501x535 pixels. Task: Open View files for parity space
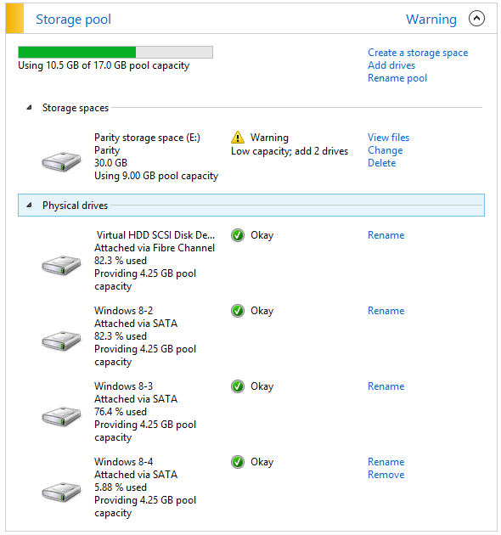pyautogui.click(x=388, y=138)
